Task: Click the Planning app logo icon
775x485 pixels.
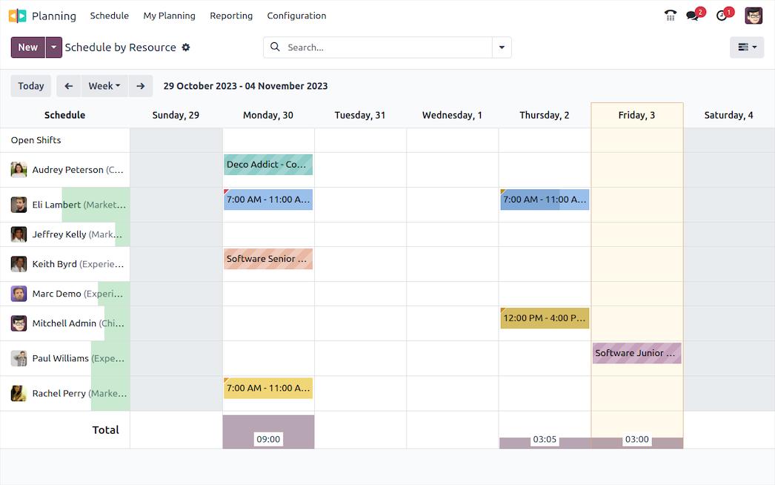Action: (17, 16)
